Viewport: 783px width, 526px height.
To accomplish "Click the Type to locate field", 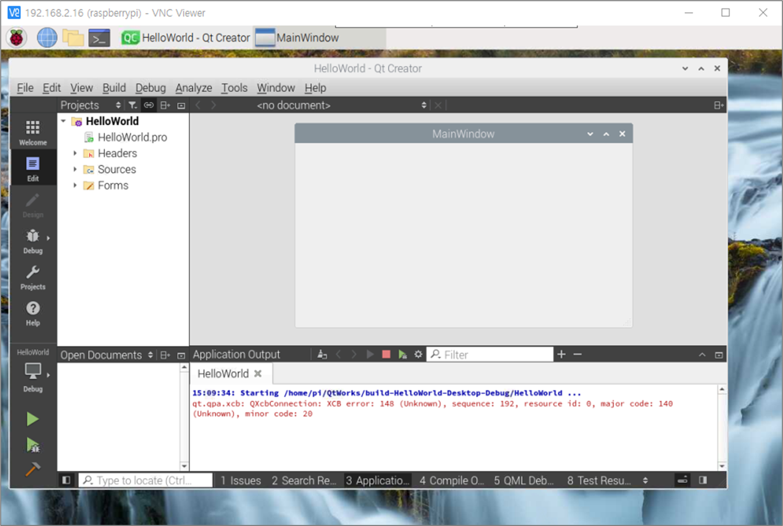I will (x=146, y=480).
